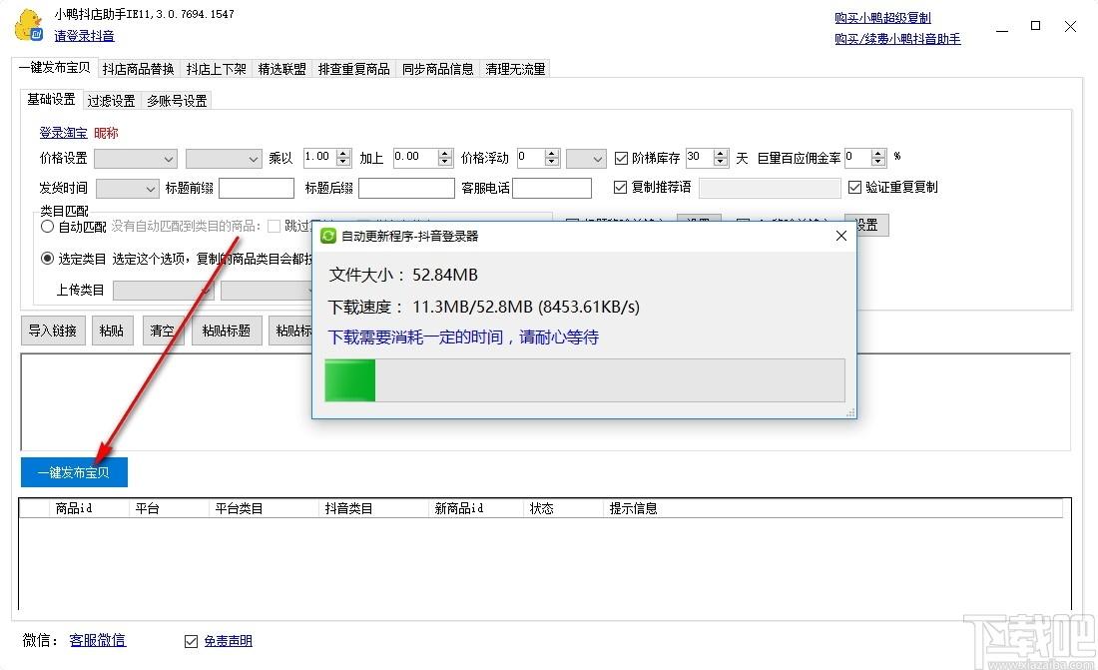Switch to 抖店上下架 tab
Image resolution: width=1098 pixels, height=670 pixels.
[x=216, y=69]
